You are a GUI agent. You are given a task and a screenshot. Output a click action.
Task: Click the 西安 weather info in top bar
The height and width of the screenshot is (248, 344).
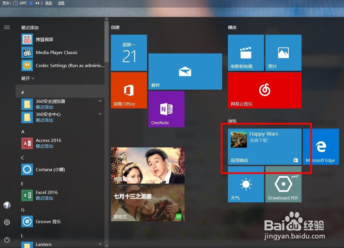21,3
